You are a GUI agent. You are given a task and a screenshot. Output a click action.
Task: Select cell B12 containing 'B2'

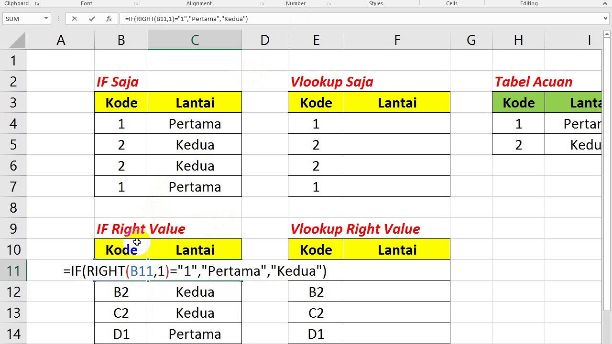point(121,292)
